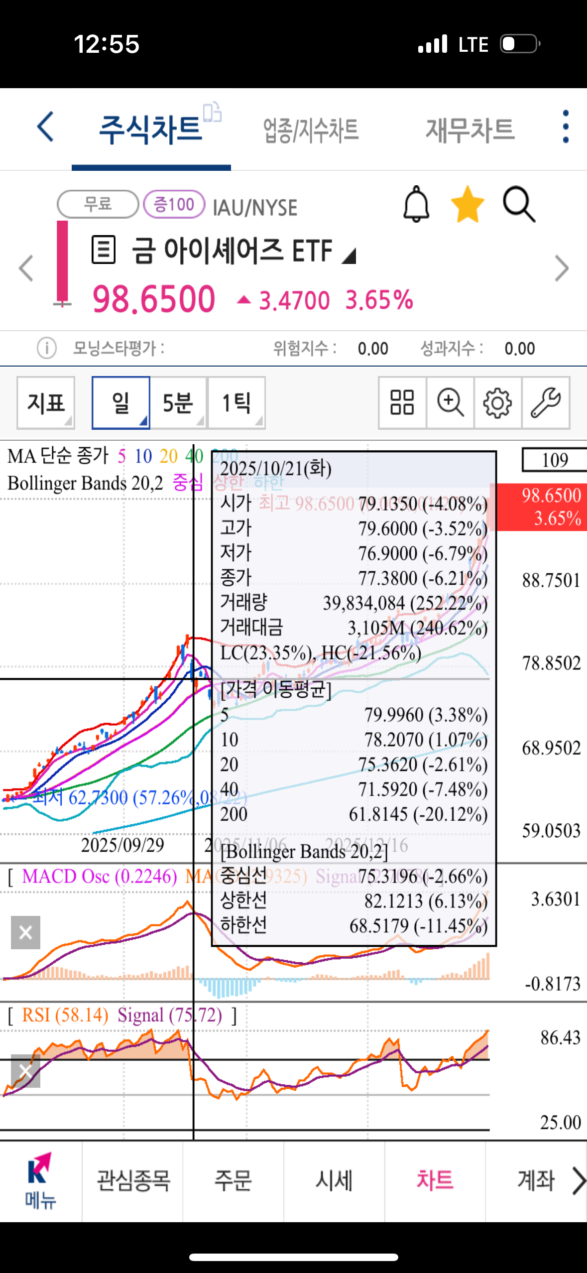Open the wrench chart tools icon
Image resolution: width=587 pixels, height=1273 pixels.
point(546,402)
